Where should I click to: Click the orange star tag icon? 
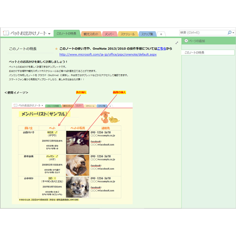click(x=56, y=49)
